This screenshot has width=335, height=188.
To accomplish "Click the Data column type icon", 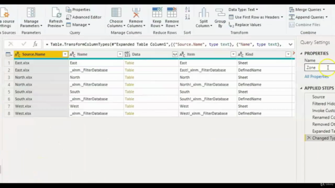I will click(127, 54).
